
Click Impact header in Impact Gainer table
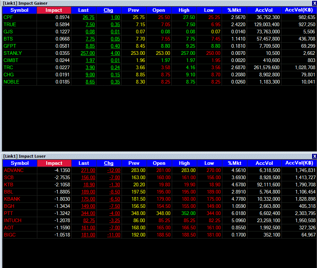(x=54, y=10)
